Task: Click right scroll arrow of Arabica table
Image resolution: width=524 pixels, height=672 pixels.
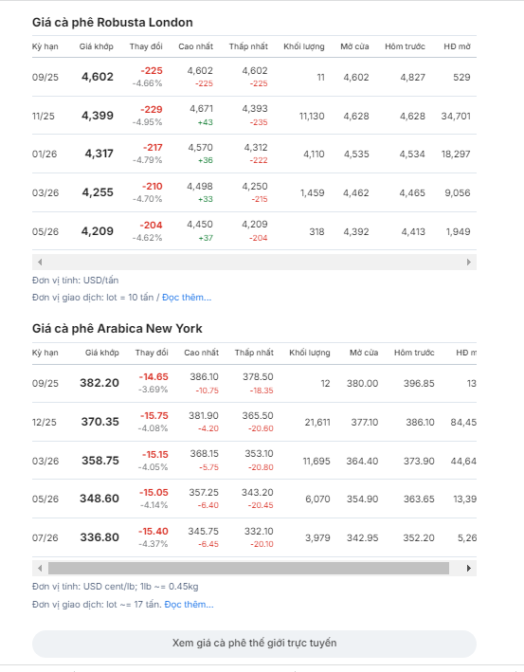Action: click(469, 569)
